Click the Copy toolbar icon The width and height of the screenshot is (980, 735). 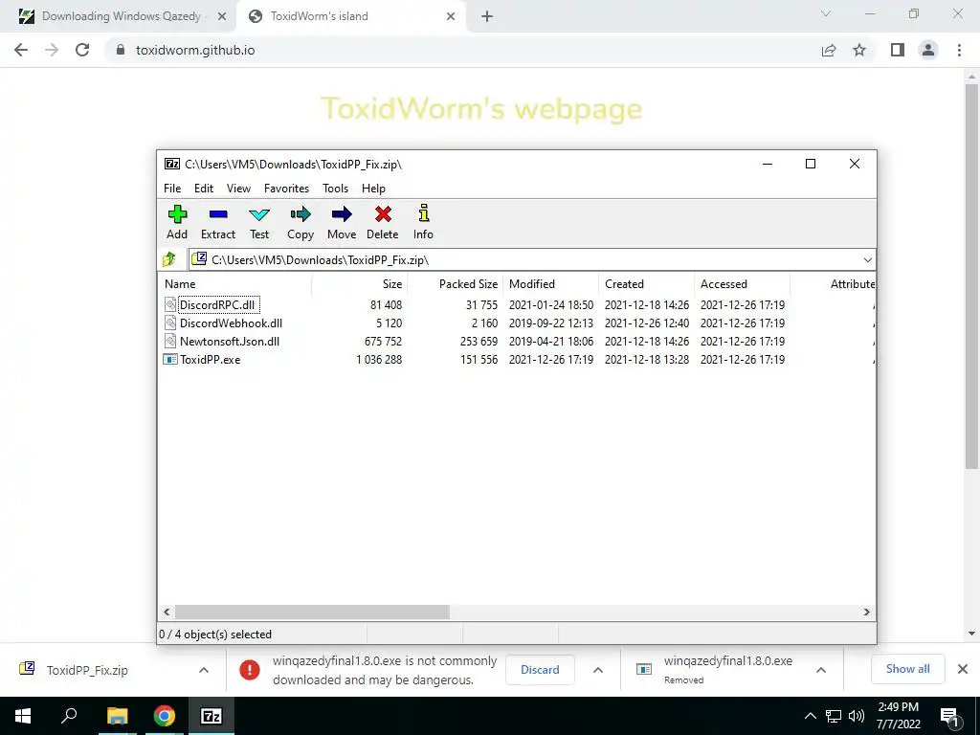coord(301,214)
